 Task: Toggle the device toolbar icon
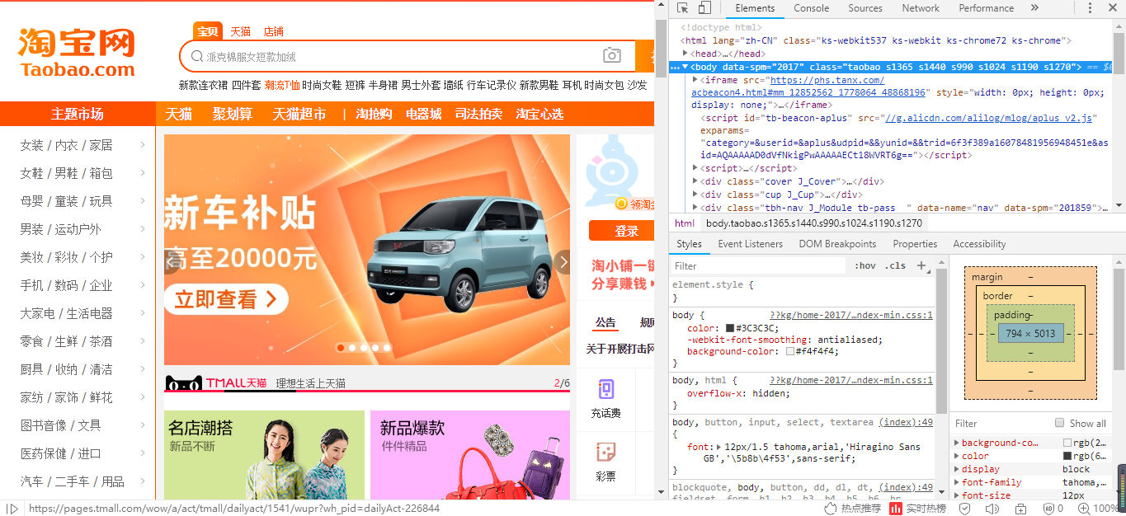tap(704, 8)
